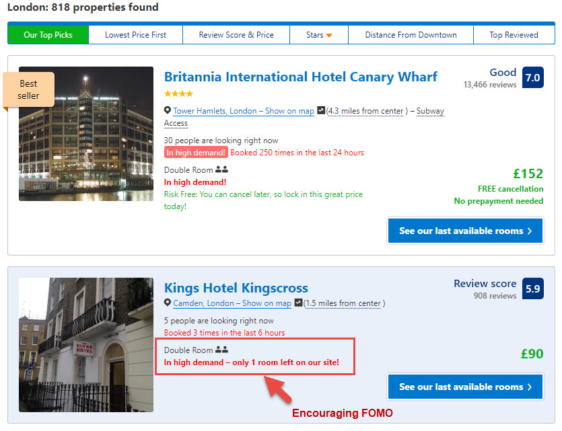
Task: Open the Britannia International Hotel Canary Wharf listing
Action: point(301,77)
